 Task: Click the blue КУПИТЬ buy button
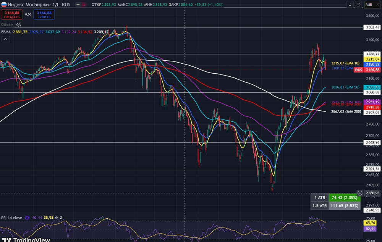pyautogui.click(x=44, y=15)
